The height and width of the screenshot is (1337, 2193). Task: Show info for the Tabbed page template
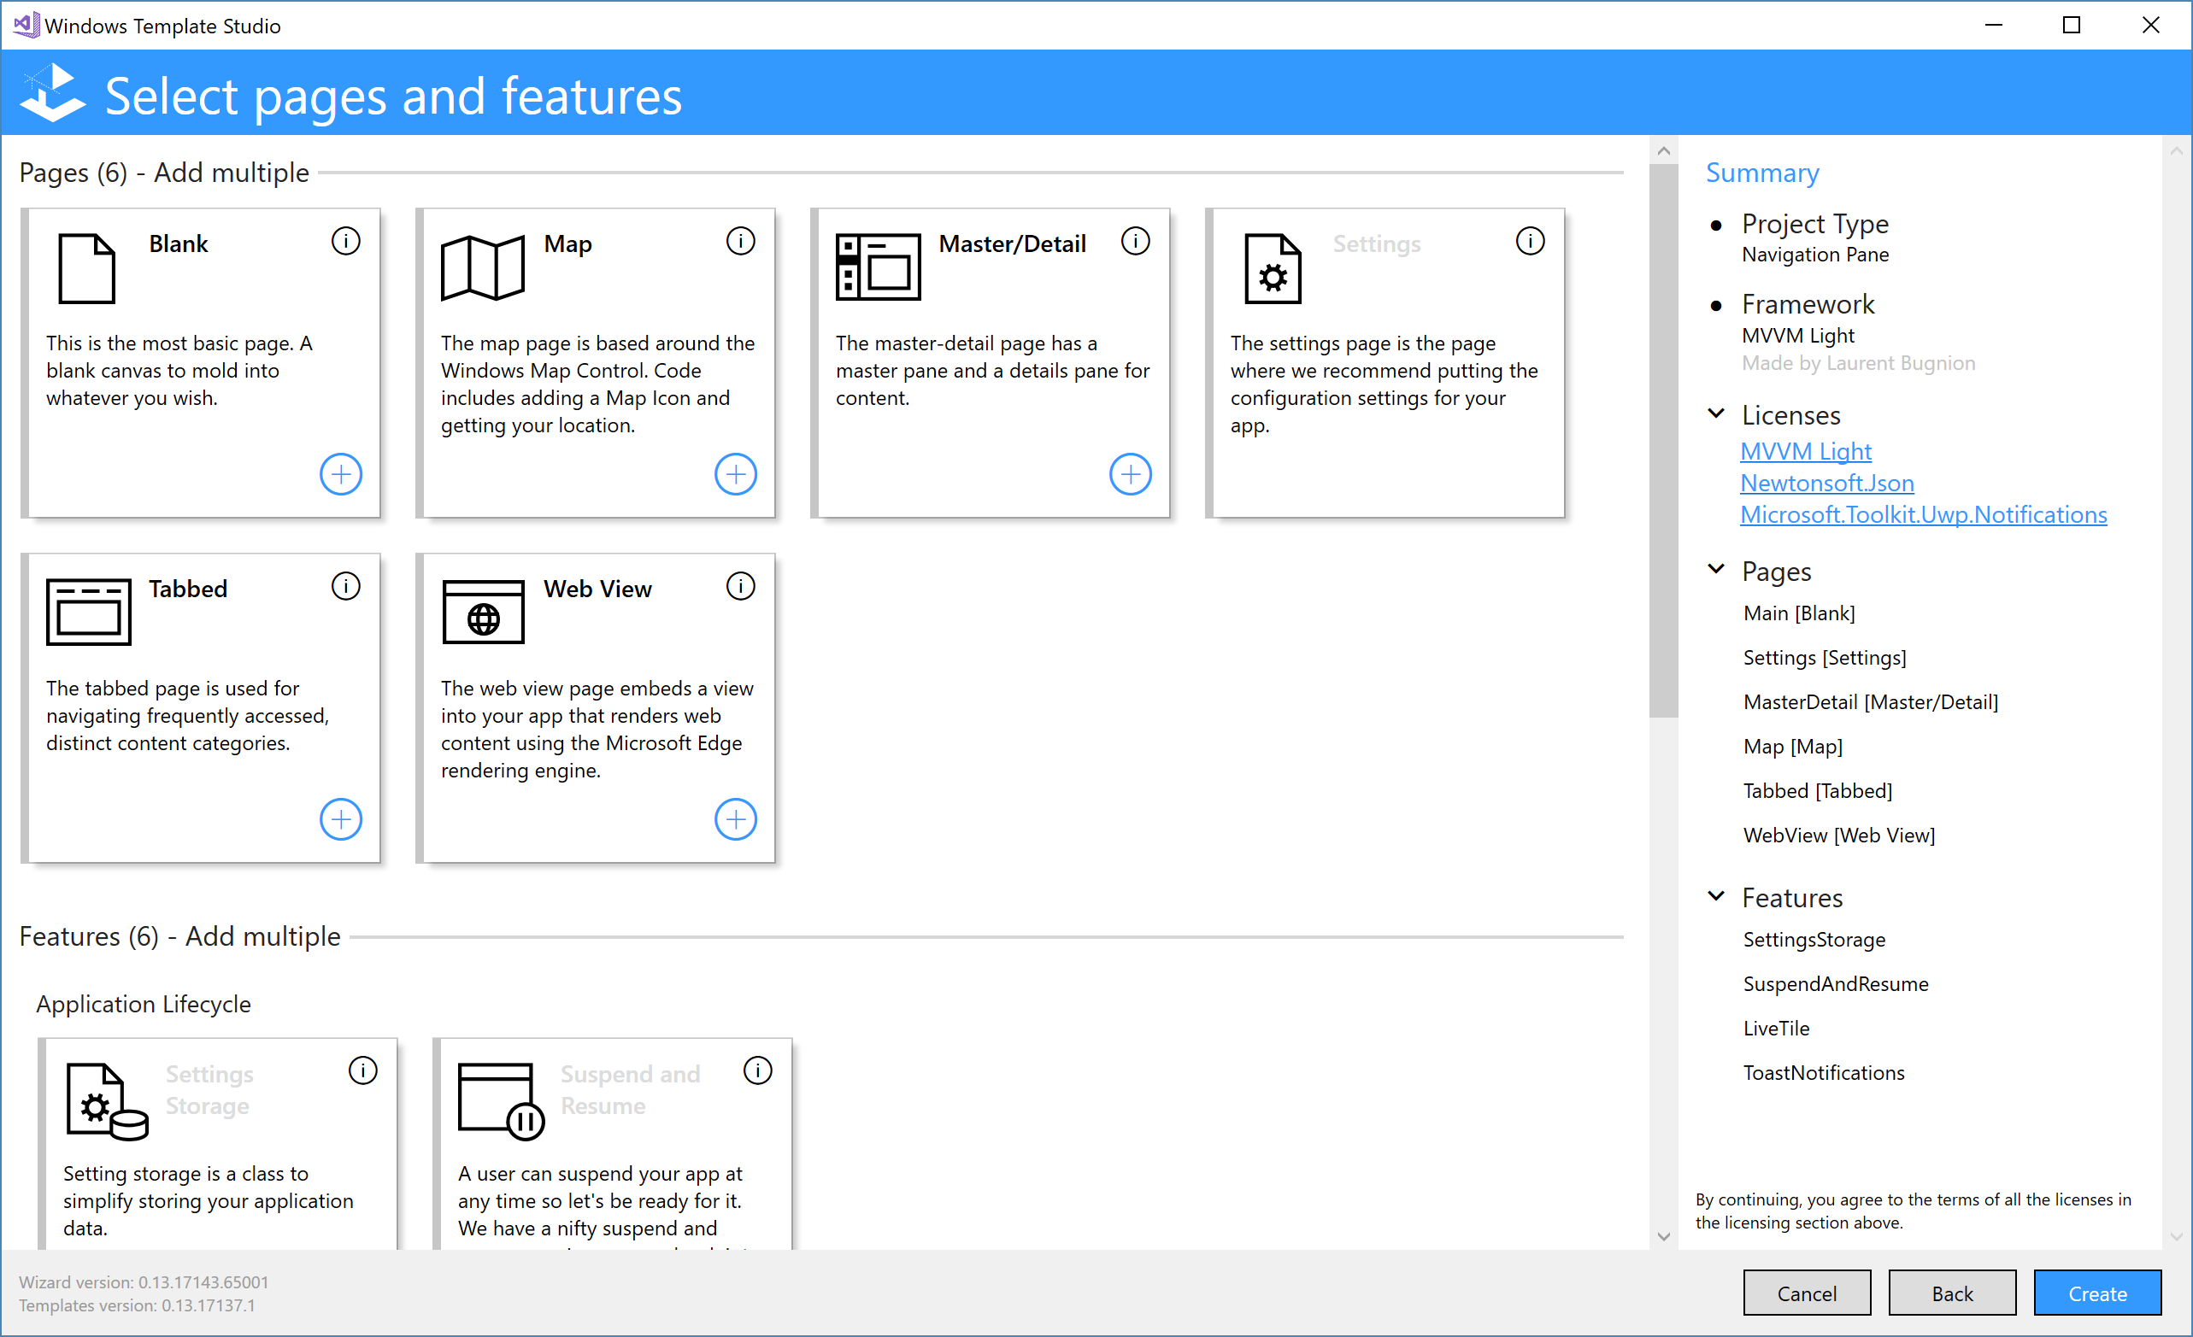coord(346,586)
